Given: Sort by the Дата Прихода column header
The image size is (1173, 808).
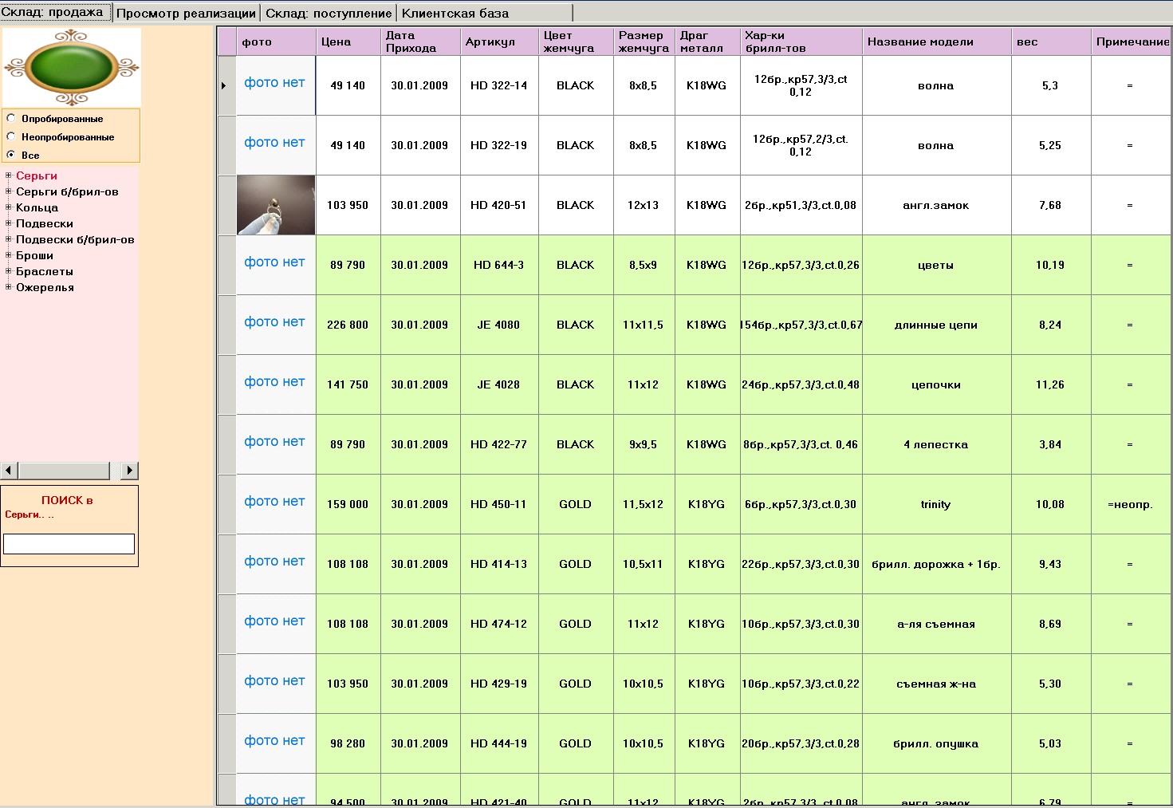Looking at the screenshot, I should click(x=420, y=41).
